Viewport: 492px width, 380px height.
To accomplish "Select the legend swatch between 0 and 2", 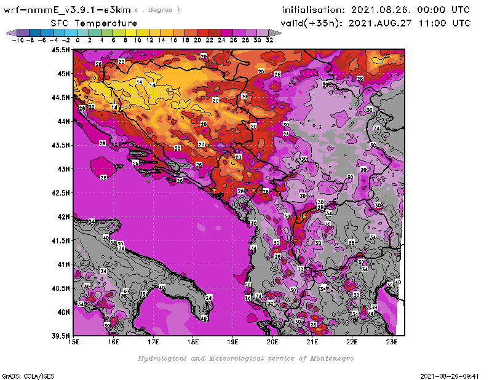I will pyautogui.click(x=83, y=33).
